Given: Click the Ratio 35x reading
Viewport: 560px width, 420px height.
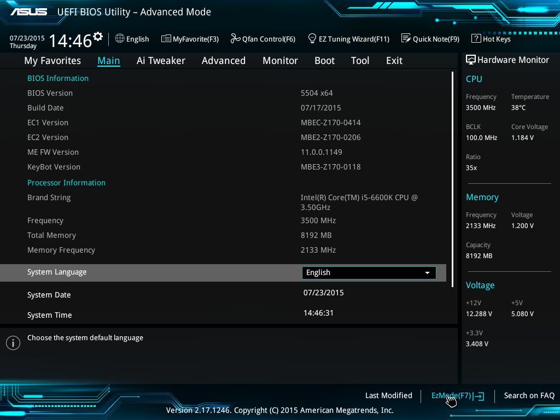Looking at the screenshot, I should coord(471,168).
